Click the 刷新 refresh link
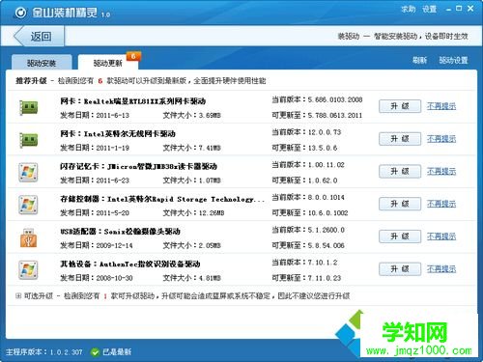 tap(419, 60)
